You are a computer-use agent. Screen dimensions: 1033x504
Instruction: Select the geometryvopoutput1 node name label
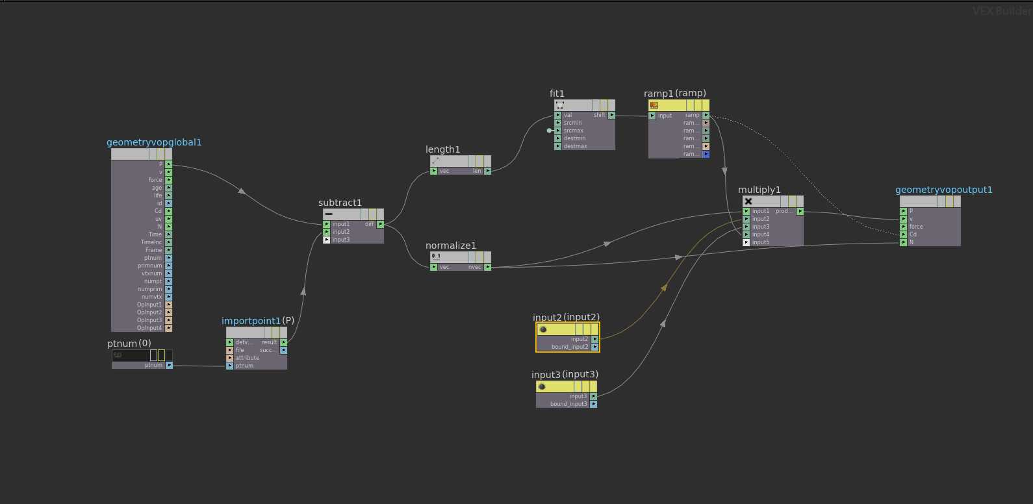coord(944,190)
